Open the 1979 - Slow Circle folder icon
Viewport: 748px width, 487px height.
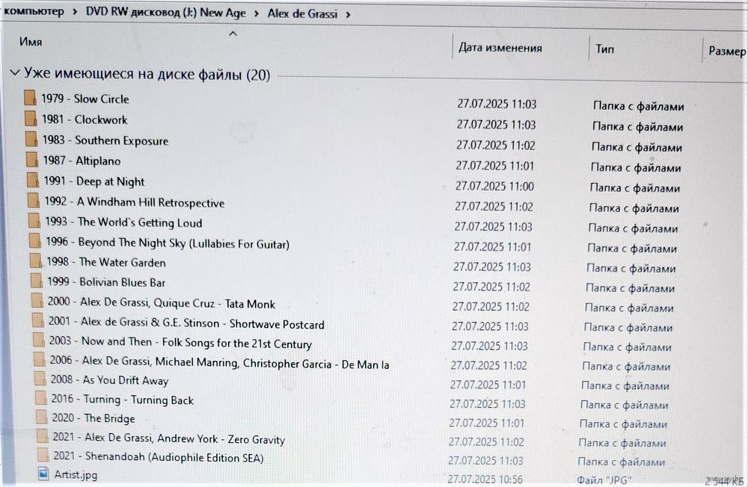click(30, 98)
